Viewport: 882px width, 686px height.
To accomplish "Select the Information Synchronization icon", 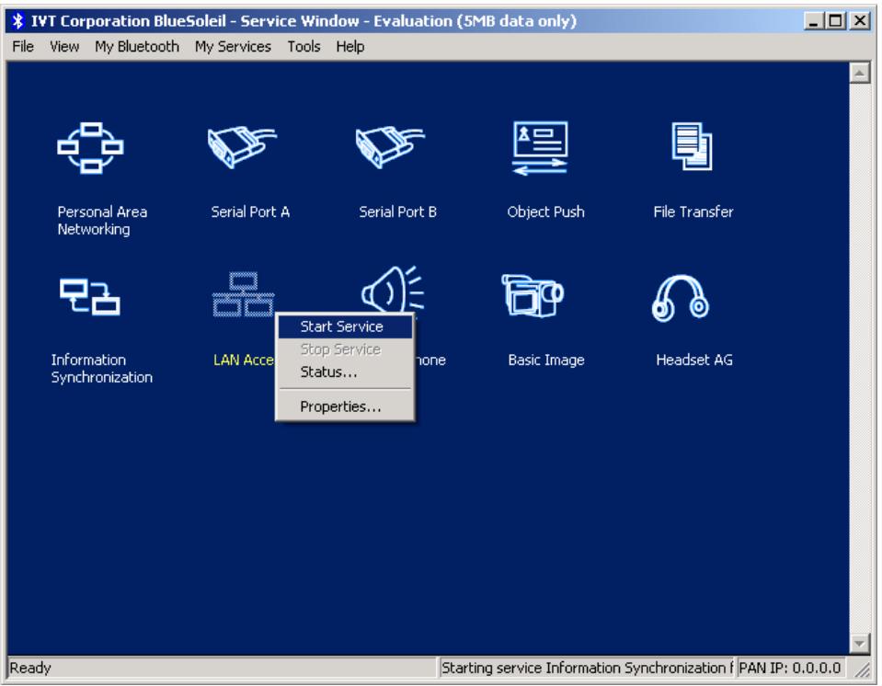I will tap(90, 296).
